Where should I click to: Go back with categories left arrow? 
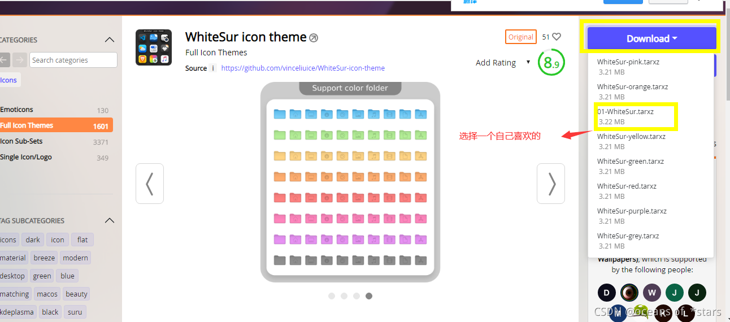click(5, 60)
